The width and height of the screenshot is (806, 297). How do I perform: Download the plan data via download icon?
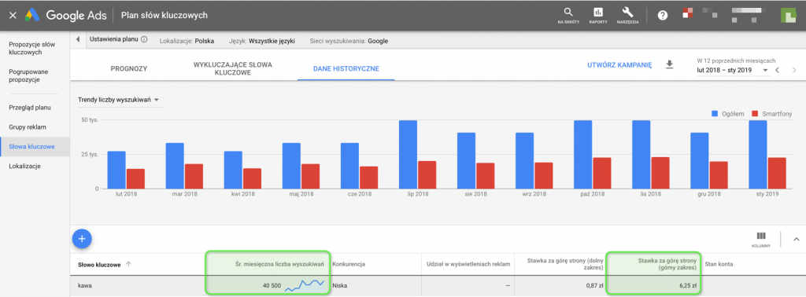click(669, 64)
